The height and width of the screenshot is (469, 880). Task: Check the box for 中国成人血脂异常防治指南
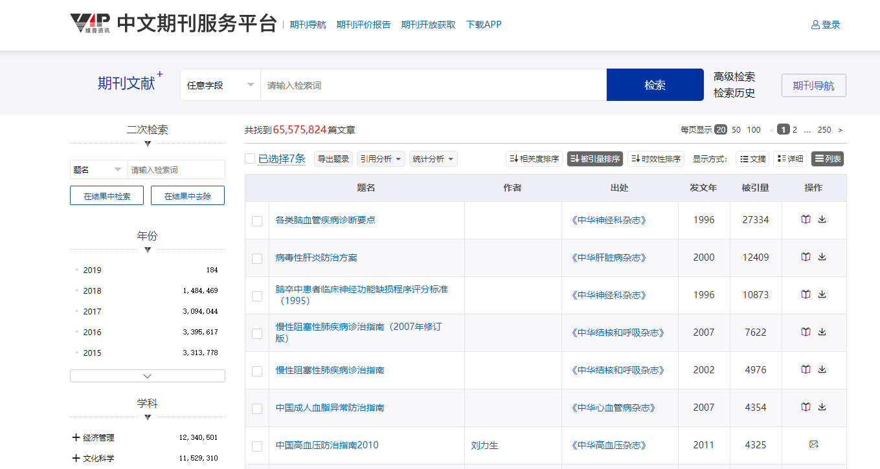[x=257, y=408]
